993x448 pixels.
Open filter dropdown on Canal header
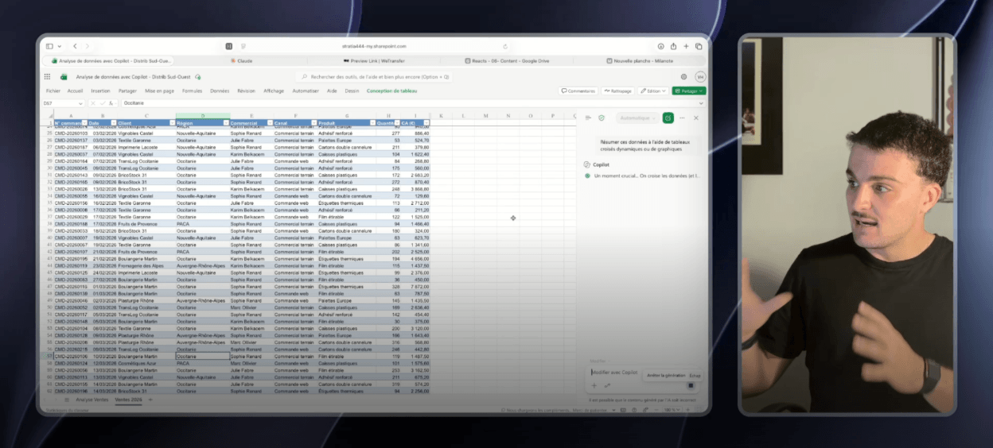coord(313,123)
